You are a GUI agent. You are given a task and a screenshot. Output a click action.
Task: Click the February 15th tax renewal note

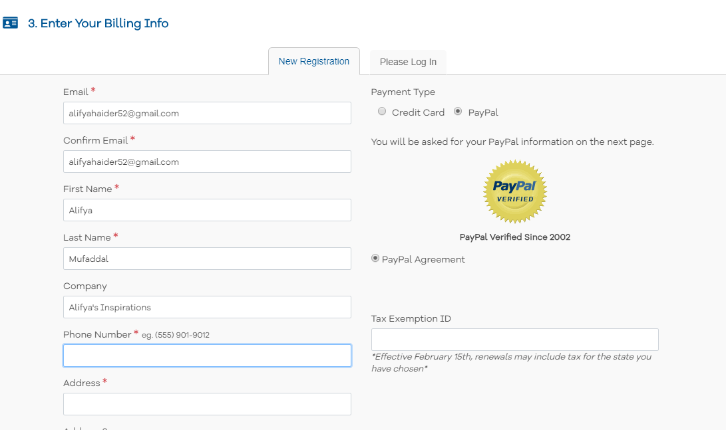[x=511, y=362]
